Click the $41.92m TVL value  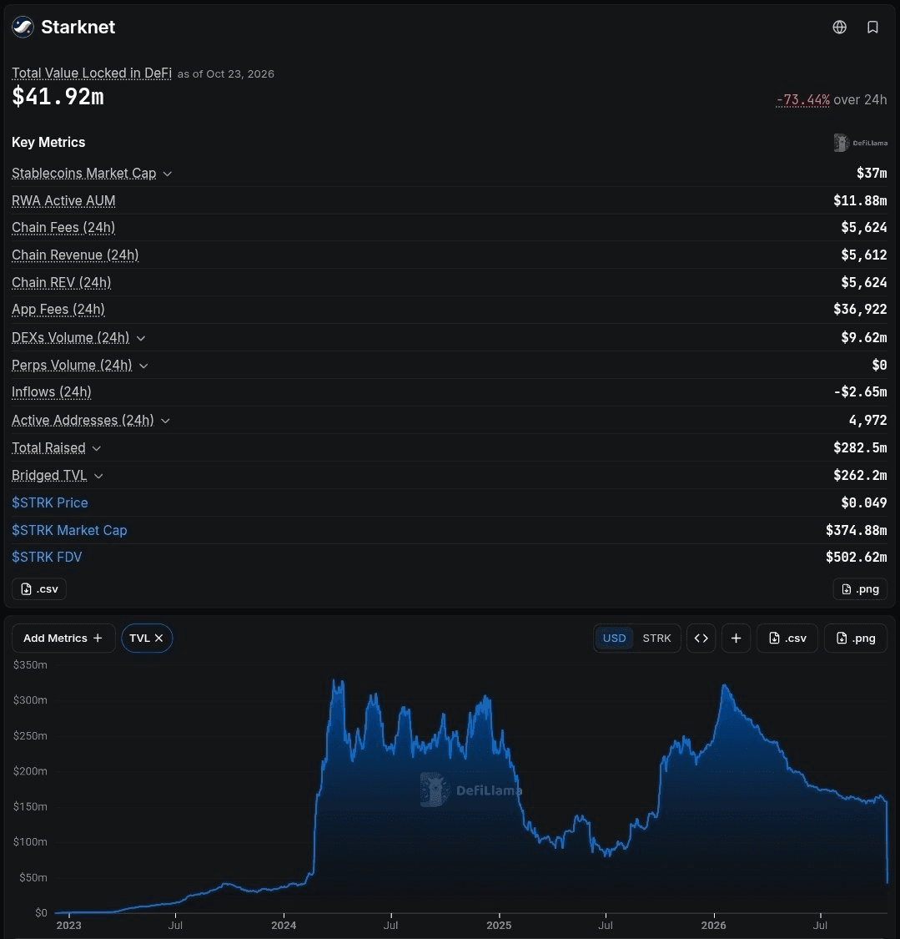pos(58,97)
